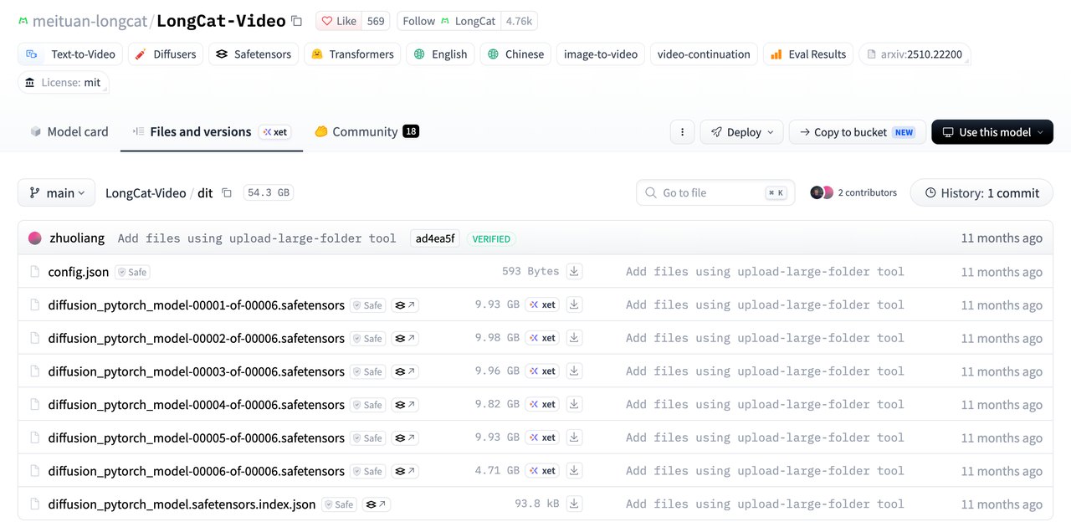This screenshot has width=1071, height=527.
Task: Click the Safe badge on config.json
Action: (133, 272)
